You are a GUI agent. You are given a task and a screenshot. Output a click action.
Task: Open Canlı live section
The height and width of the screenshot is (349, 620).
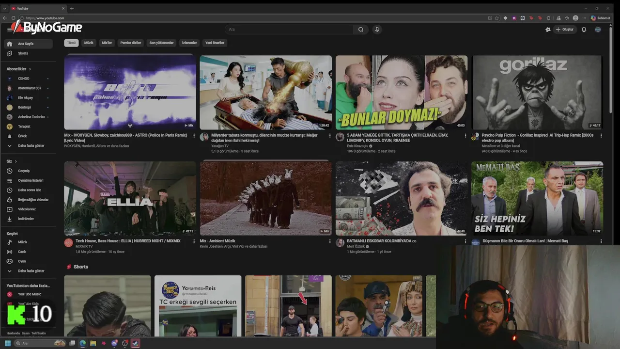pos(28,252)
